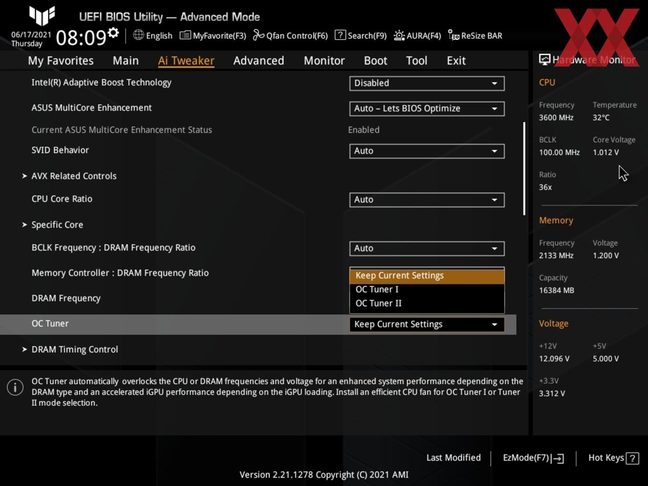648x486 pixels.
Task: Click CPU Ratio value 36x
Action: click(x=545, y=187)
